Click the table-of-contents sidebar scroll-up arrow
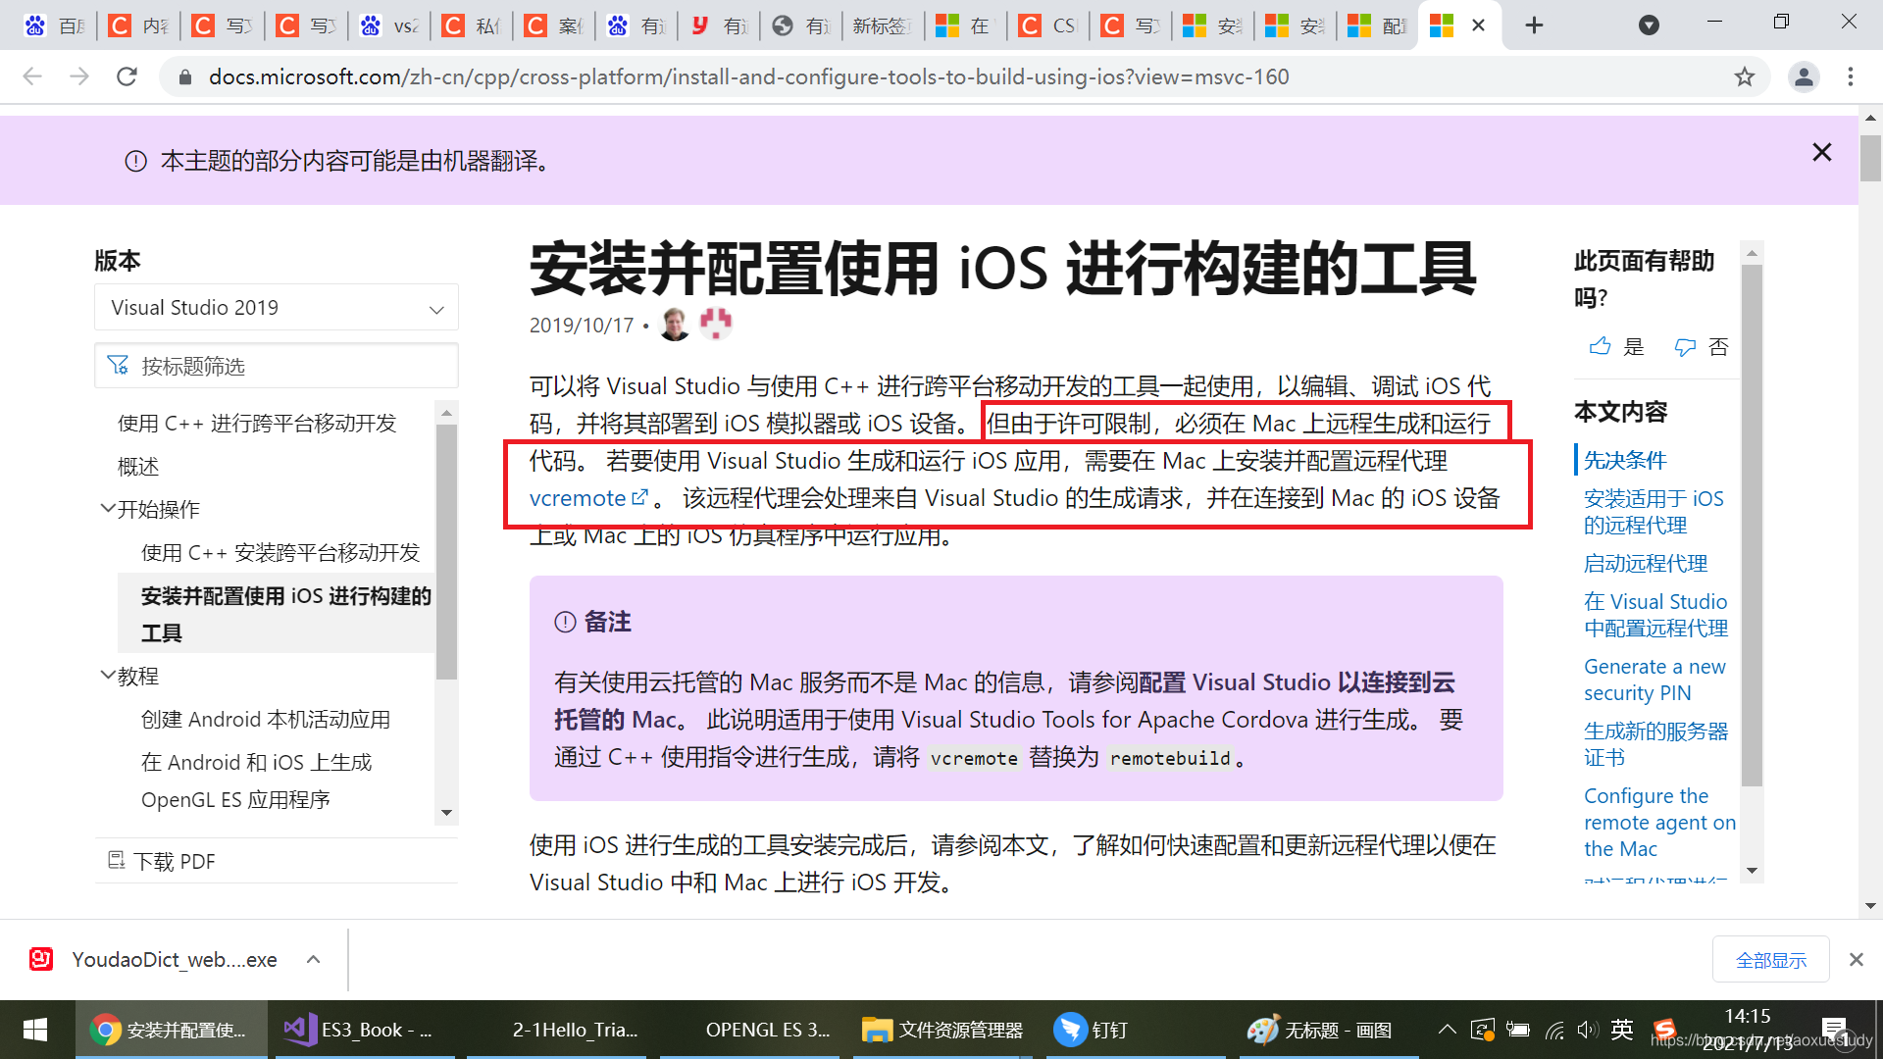Viewport: 1883px width, 1059px height. coord(446,413)
